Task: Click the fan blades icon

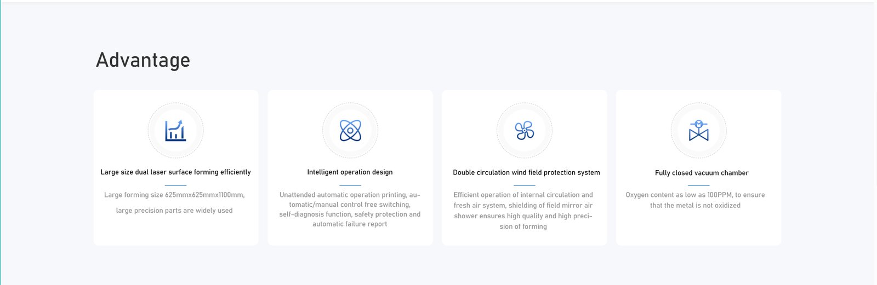Action: click(x=524, y=131)
